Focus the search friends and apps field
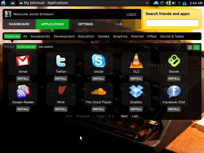 click(172, 23)
